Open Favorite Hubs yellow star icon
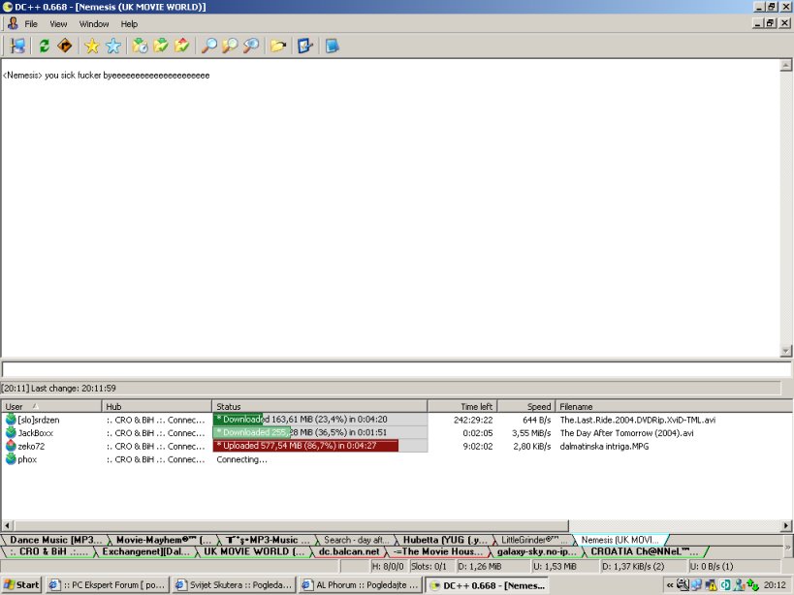The width and height of the screenshot is (794, 595). click(x=92, y=46)
